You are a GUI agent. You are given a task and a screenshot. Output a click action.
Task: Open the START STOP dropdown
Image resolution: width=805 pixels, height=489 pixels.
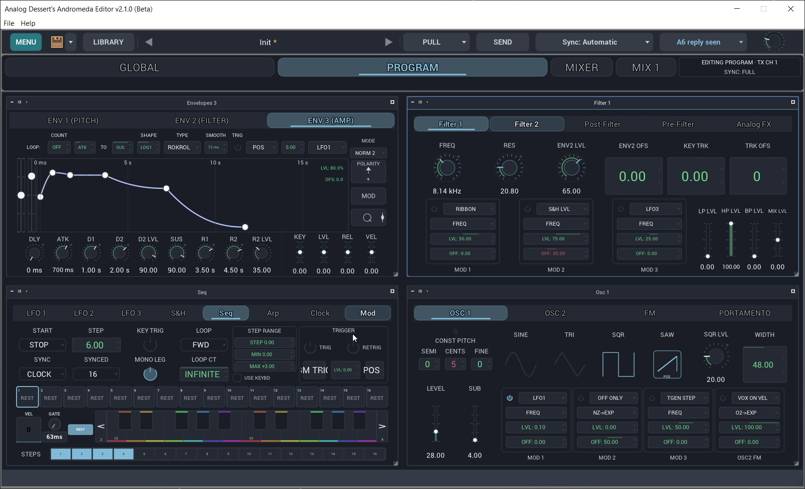pyautogui.click(x=42, y=345)
